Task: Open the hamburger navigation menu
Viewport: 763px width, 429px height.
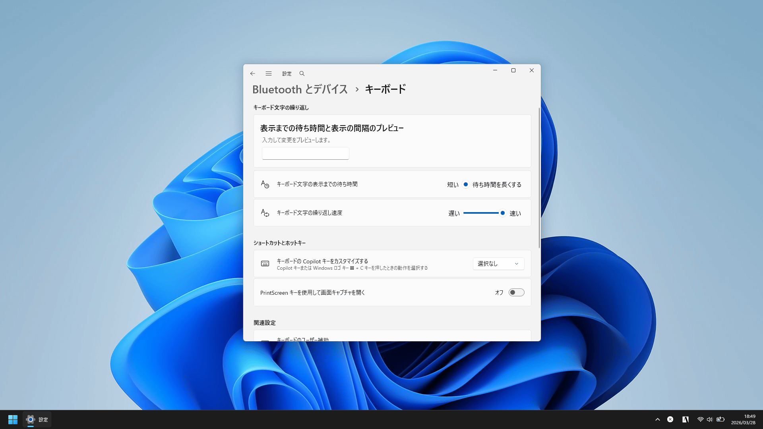Action: tap(269, 73)
